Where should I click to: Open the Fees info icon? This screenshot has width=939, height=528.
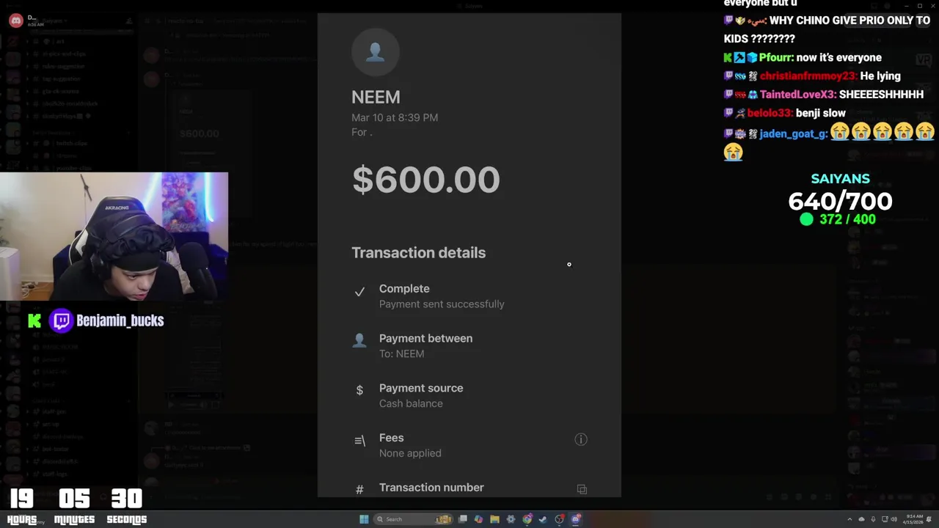coord(581,439)
